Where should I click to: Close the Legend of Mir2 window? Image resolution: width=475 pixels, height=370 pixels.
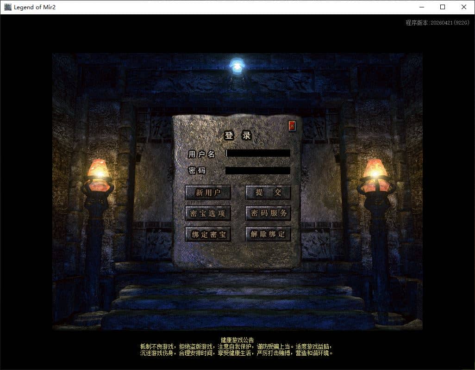[464, 7]
